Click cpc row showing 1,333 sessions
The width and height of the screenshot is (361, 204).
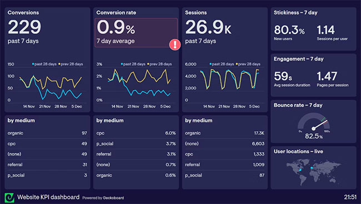tap(225, 154)
